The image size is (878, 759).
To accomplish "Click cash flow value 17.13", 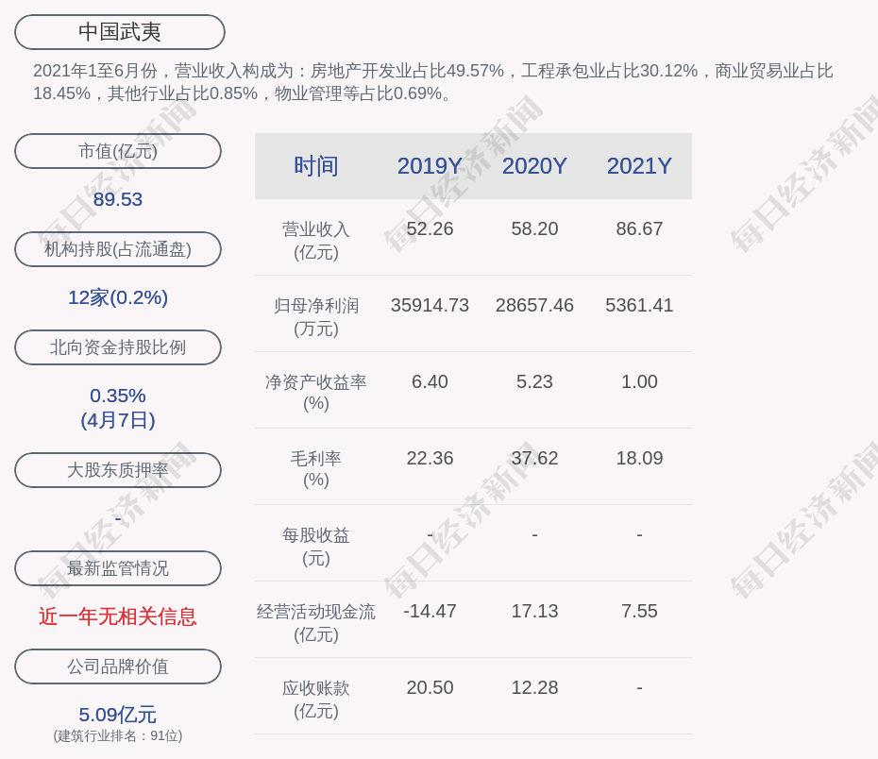I will click(534, 611).
